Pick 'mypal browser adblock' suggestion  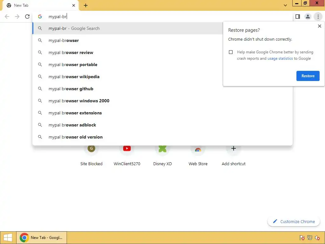[162, 125]
